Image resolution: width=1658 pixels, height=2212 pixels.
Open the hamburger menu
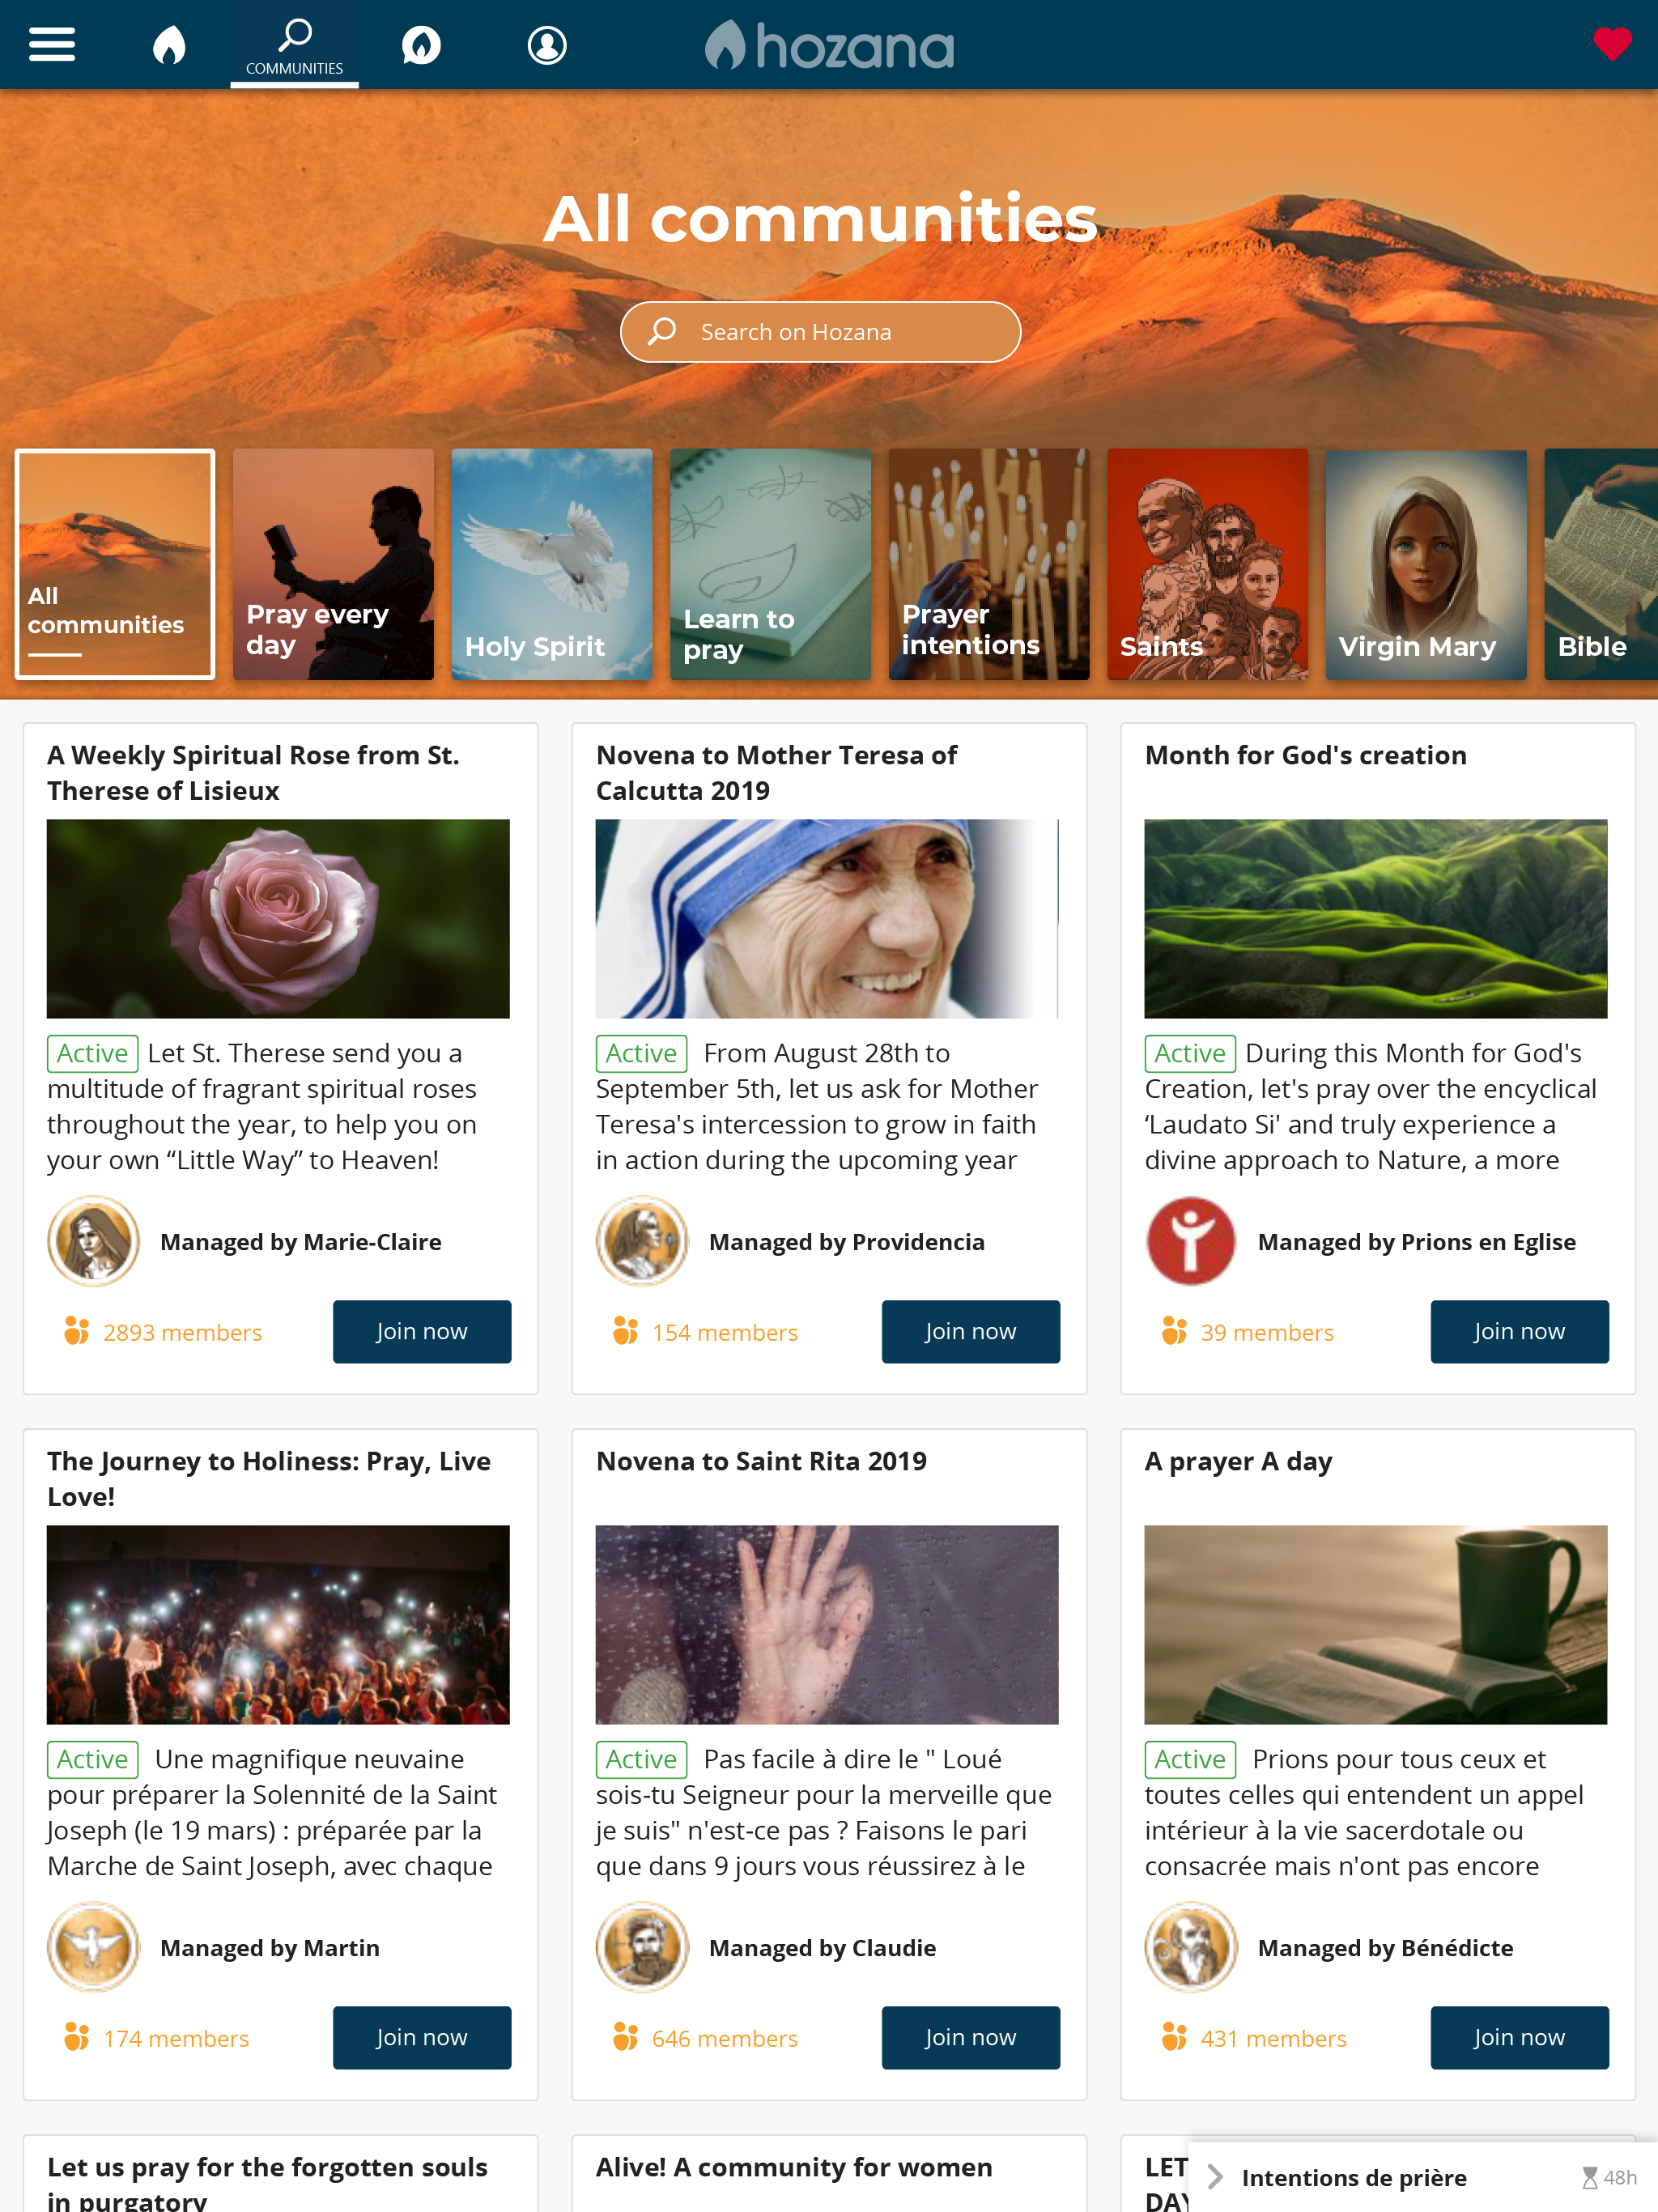click(x=52, y=45)
